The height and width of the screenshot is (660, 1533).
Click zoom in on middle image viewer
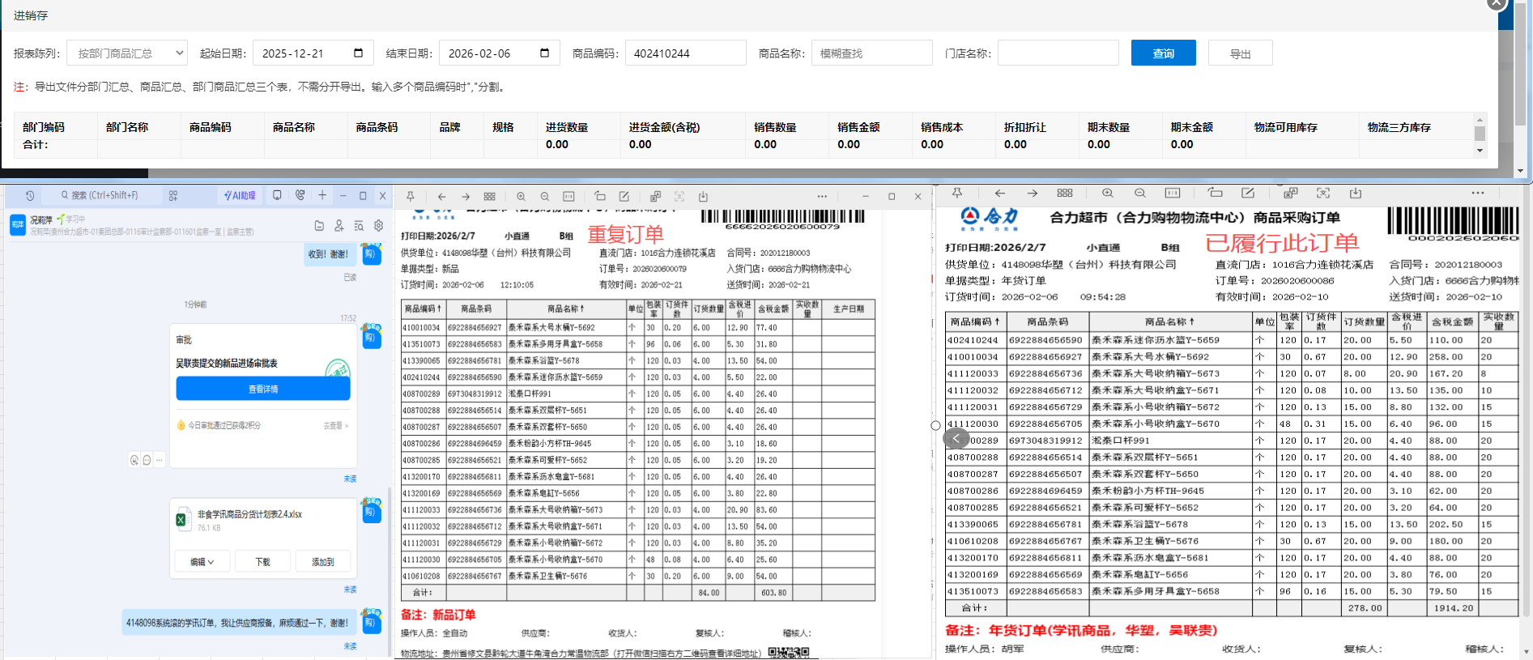[x=521, y=197]
